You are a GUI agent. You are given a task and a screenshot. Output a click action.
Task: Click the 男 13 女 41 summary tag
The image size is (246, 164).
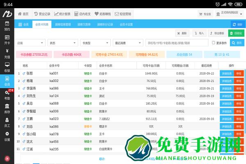coord(222,55)
